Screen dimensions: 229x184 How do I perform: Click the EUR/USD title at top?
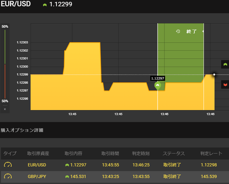(16, 4)
